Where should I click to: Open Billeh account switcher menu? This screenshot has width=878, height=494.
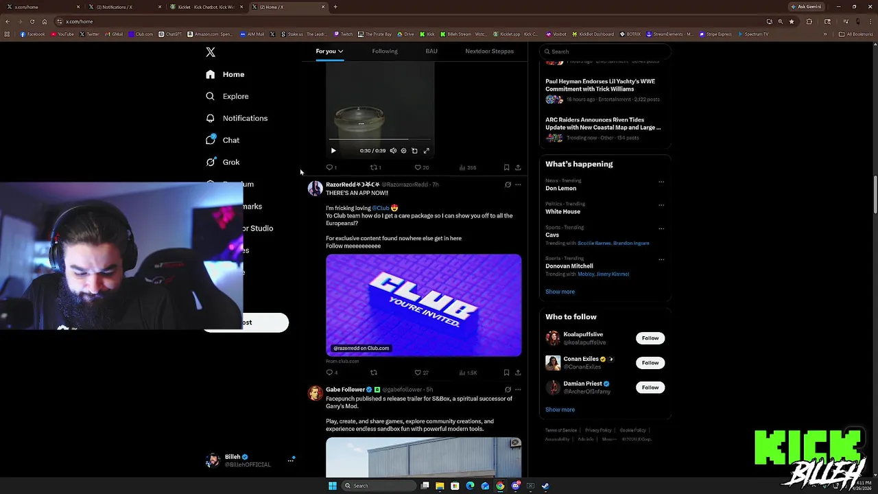point(250,460)
